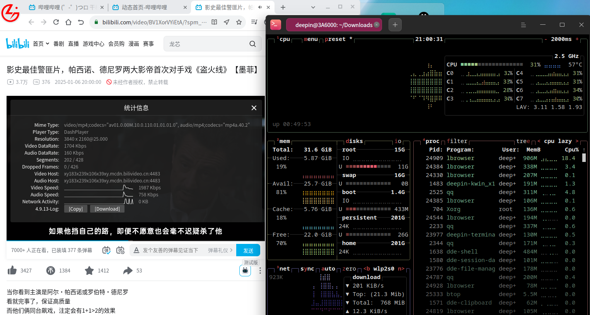Open more options beside the 测试版 icon
Viewport: 590px width, 315px height.
[260, 271]
